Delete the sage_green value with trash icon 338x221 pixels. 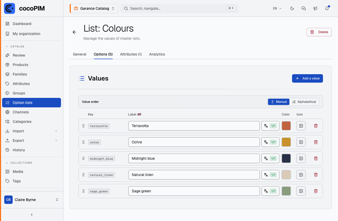(x=316, y=191)
